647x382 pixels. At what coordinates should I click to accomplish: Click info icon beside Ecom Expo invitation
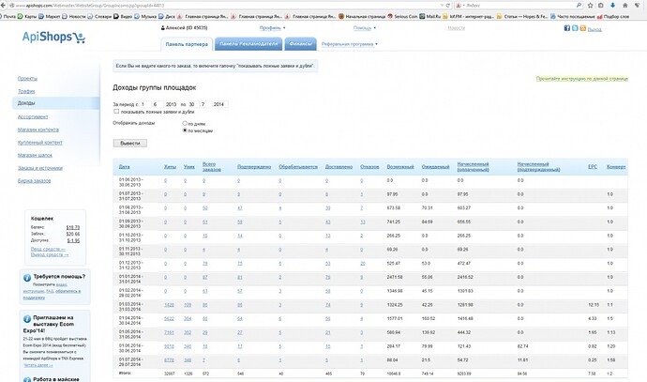point(27,319)
